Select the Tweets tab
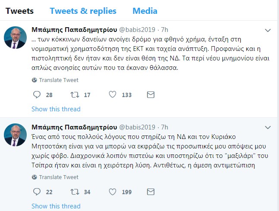Image resolution: width=279 pixels, height=211 pixels. (x=19, y=11)
